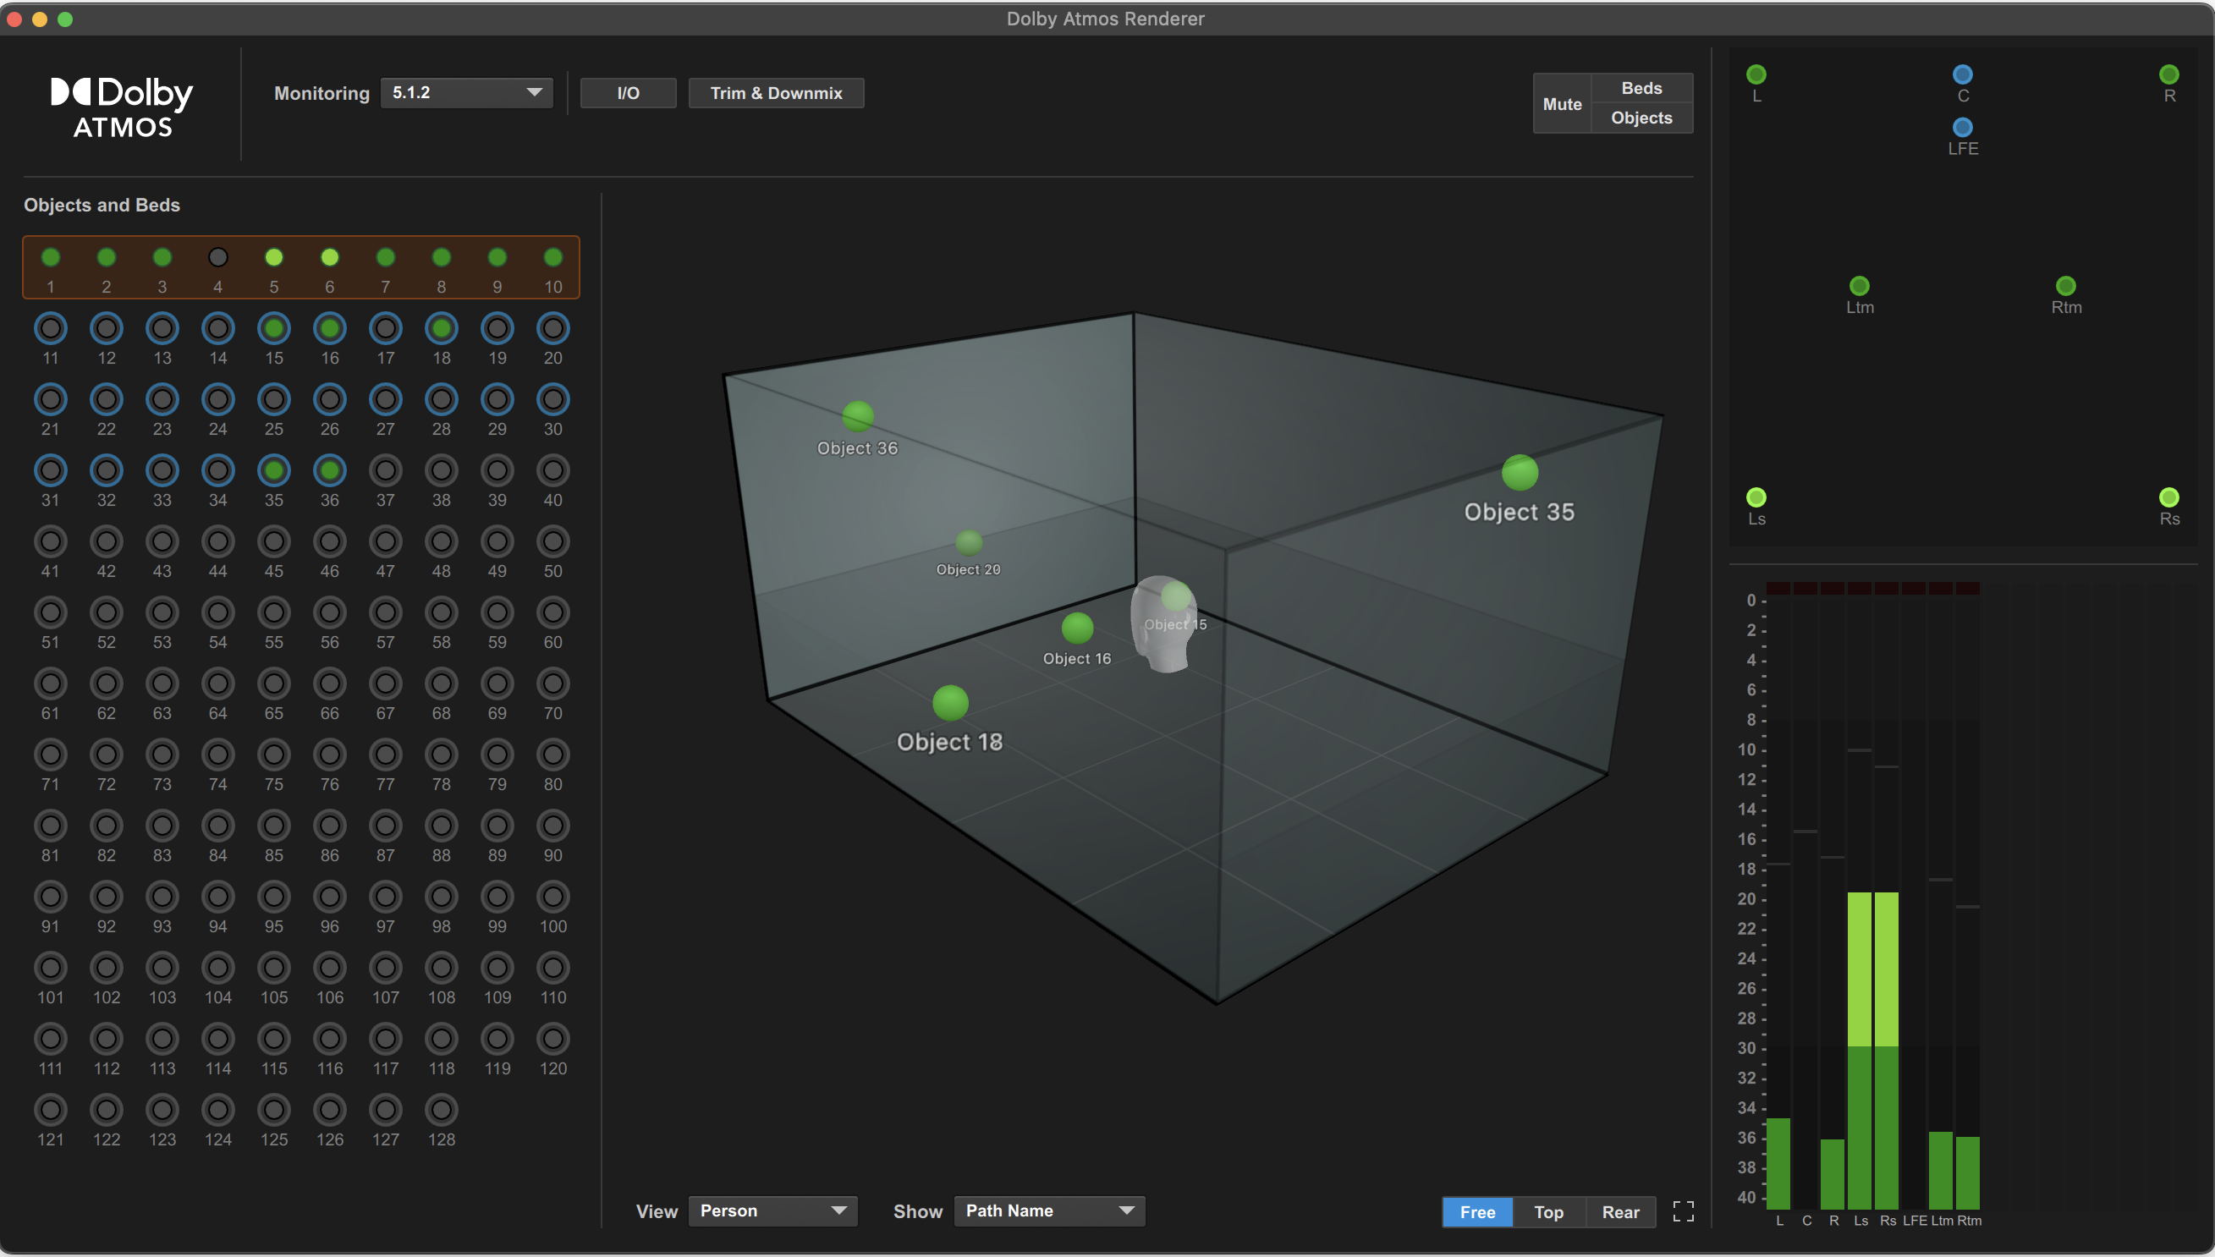The width and height of the screenshot is (2215, 1257).
Task: Select bed channel 6 indicator
Action: tap(330, 257)
